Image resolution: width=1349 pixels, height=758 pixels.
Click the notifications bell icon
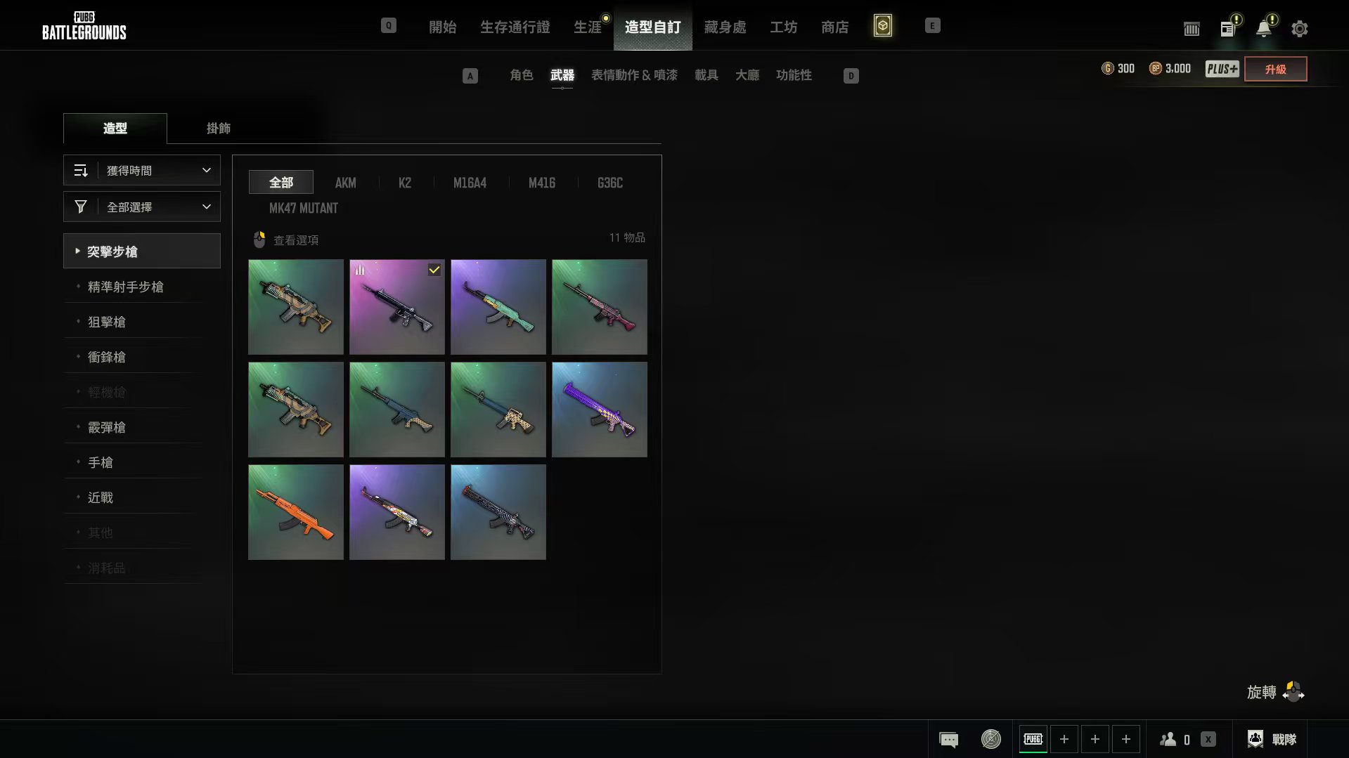click(1263, 29)
